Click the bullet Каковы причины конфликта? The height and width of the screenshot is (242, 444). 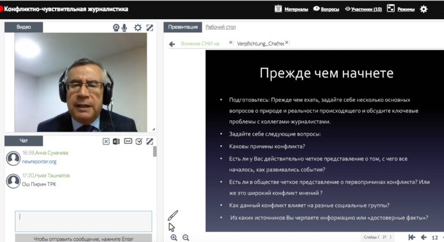click(267, 146)
